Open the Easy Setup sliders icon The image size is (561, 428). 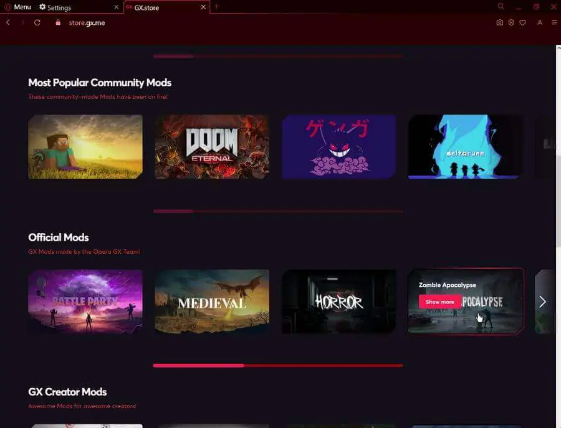[554, 22]
